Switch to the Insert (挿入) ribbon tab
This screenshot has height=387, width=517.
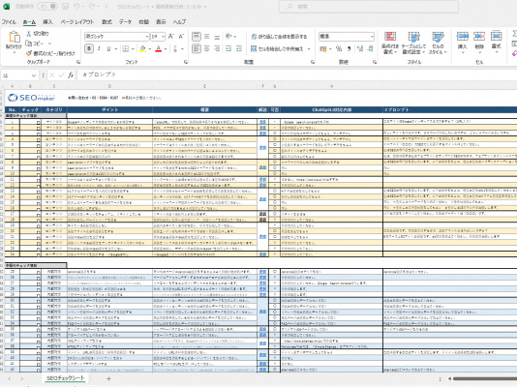47,21
